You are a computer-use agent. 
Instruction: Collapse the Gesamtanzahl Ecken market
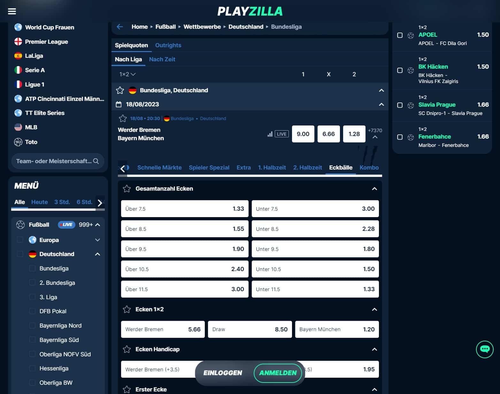374,189
